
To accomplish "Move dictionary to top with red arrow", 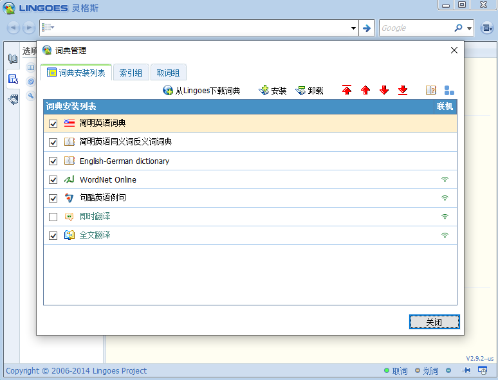I will click(347, 90).
